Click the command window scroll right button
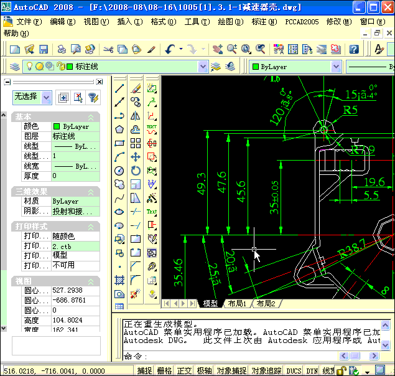This screenshot has height=376, width=395. click(x=374, y=356)
